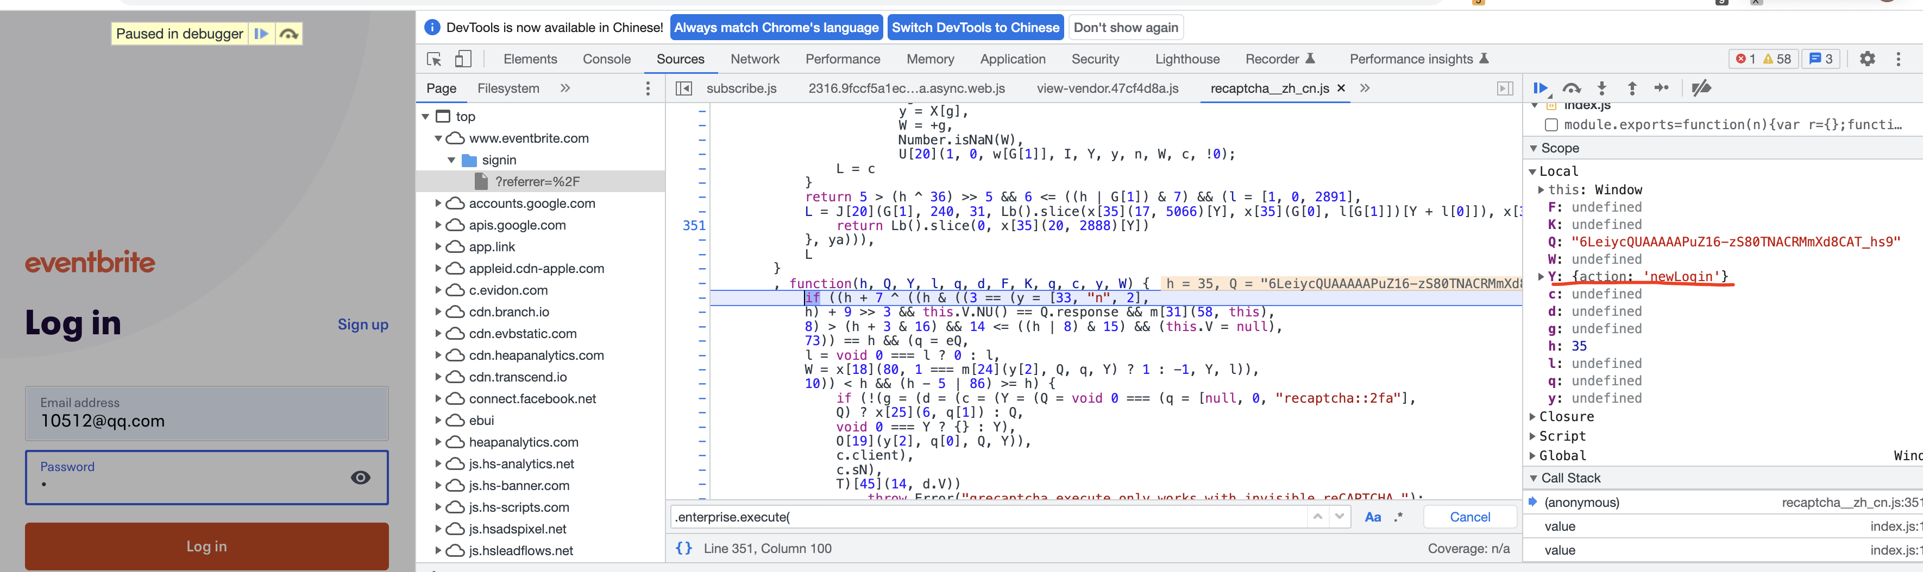Viewport: 1923px width, 572px height.
Task: Click the error count badge showing 1
Action: [x=1745, y=59]
